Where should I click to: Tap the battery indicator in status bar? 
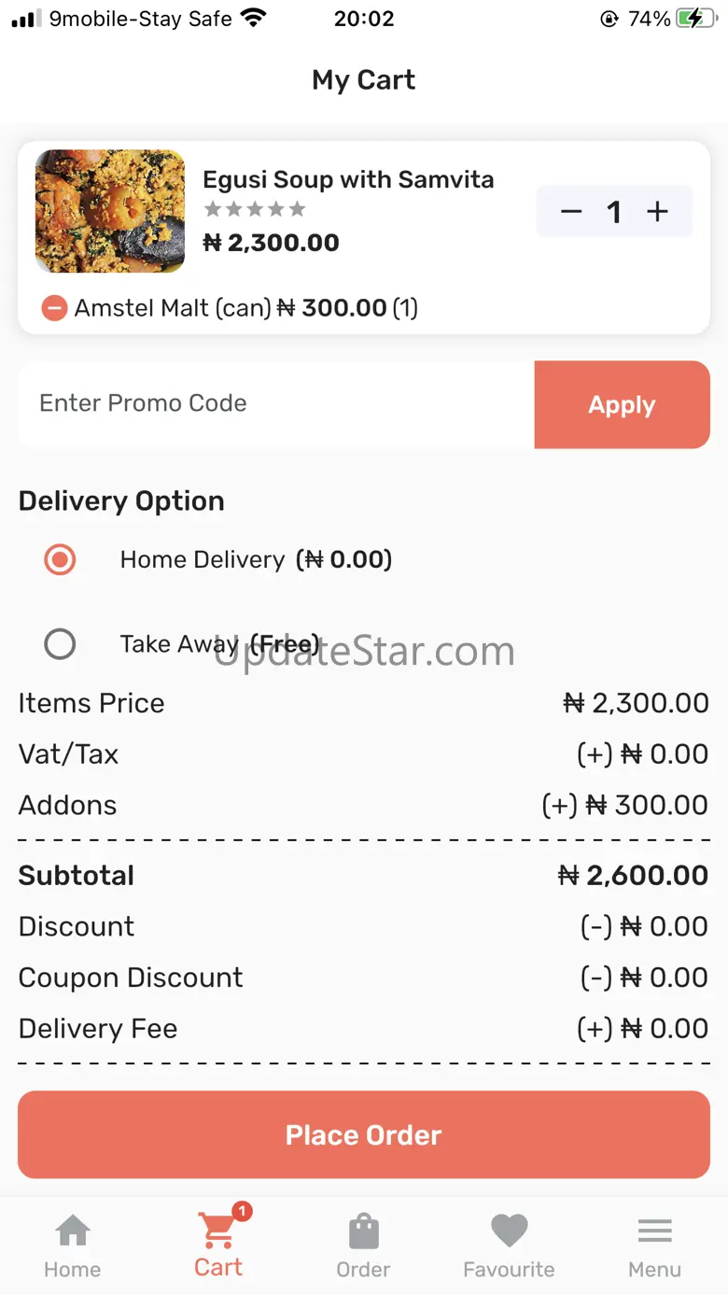click(696, 18)
